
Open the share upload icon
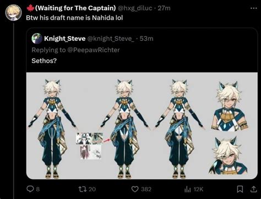click(x=253, y=189)
